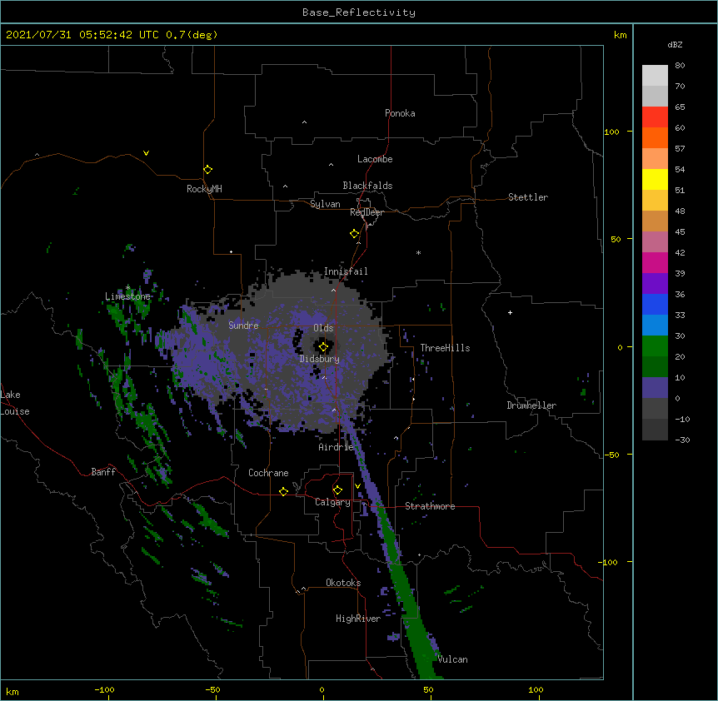Click the 0 tick label on bottom axis
This screenshot has width=718, height=701.
click(x=322, y=690)
